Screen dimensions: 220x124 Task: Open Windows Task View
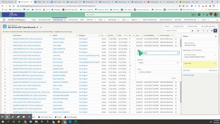pyautogui.click(x=19, y=122)
